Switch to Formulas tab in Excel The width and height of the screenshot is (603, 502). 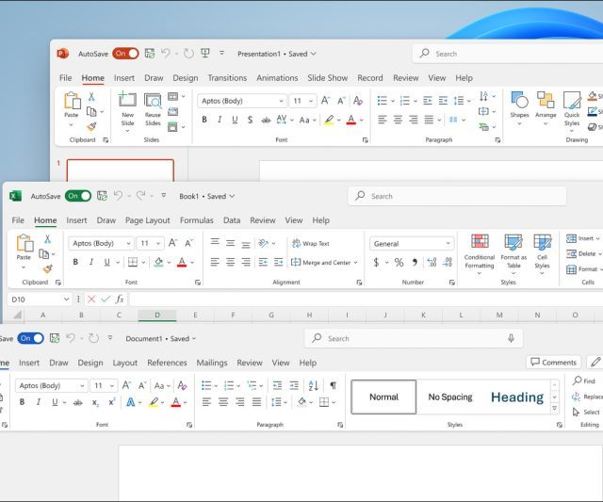point(197,220)
